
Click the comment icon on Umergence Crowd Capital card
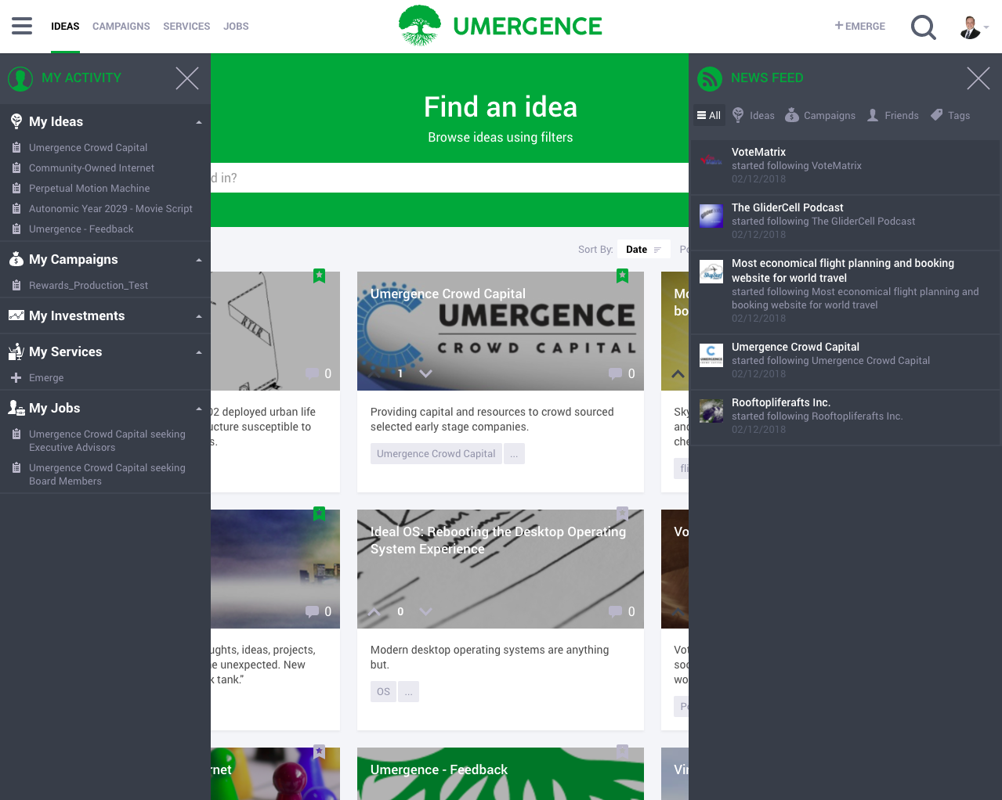point(616,373)
